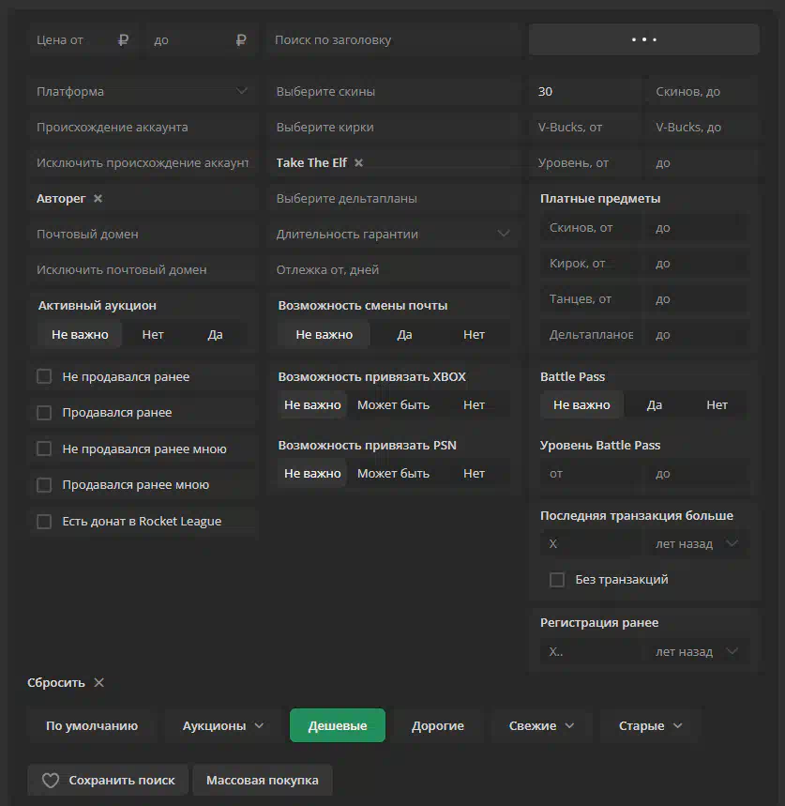Remove the Take The Elf filter tag
The height and width of the screenshot is (806, 785).
pyautogui.click(x=358, y=163)
